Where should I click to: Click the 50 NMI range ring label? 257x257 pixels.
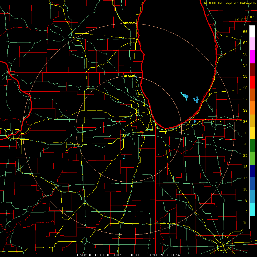[128, 76]
